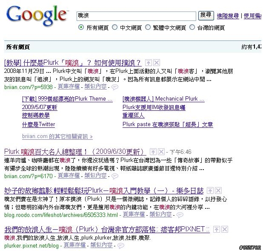
Task: Open 頁庫存檔 for briian.com/?p=5938
Action: point(69,87)
